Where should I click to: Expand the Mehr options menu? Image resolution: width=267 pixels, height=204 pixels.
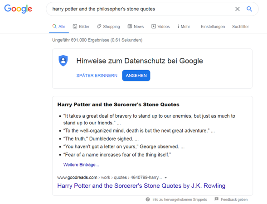[184, 27]
